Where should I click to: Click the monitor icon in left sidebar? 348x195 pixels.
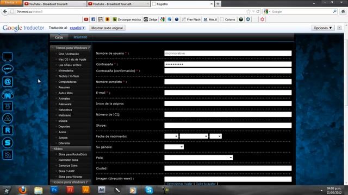[8, 57]
